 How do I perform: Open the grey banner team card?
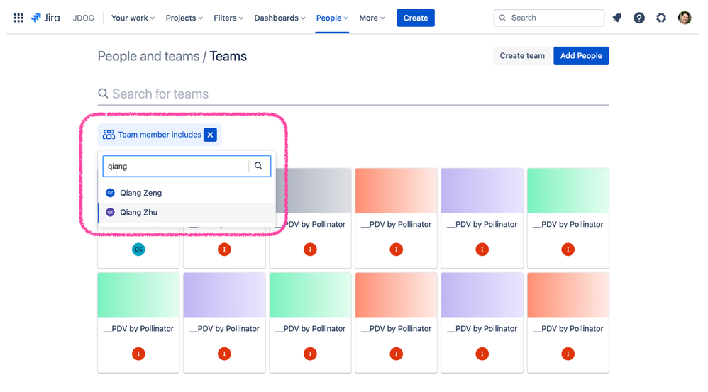(x=310, y=218)
